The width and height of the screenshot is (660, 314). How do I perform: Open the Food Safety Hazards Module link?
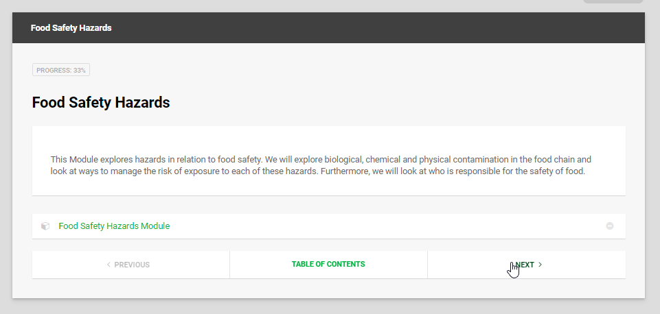[114, 226]
